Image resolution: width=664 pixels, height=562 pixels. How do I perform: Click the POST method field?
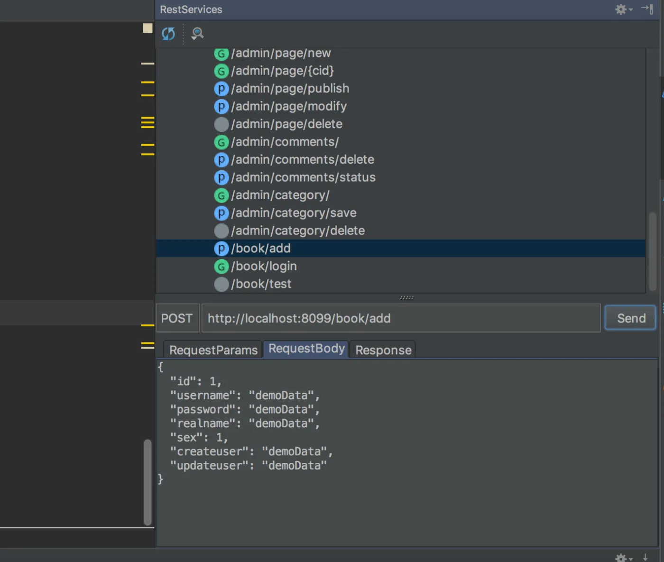177,318
